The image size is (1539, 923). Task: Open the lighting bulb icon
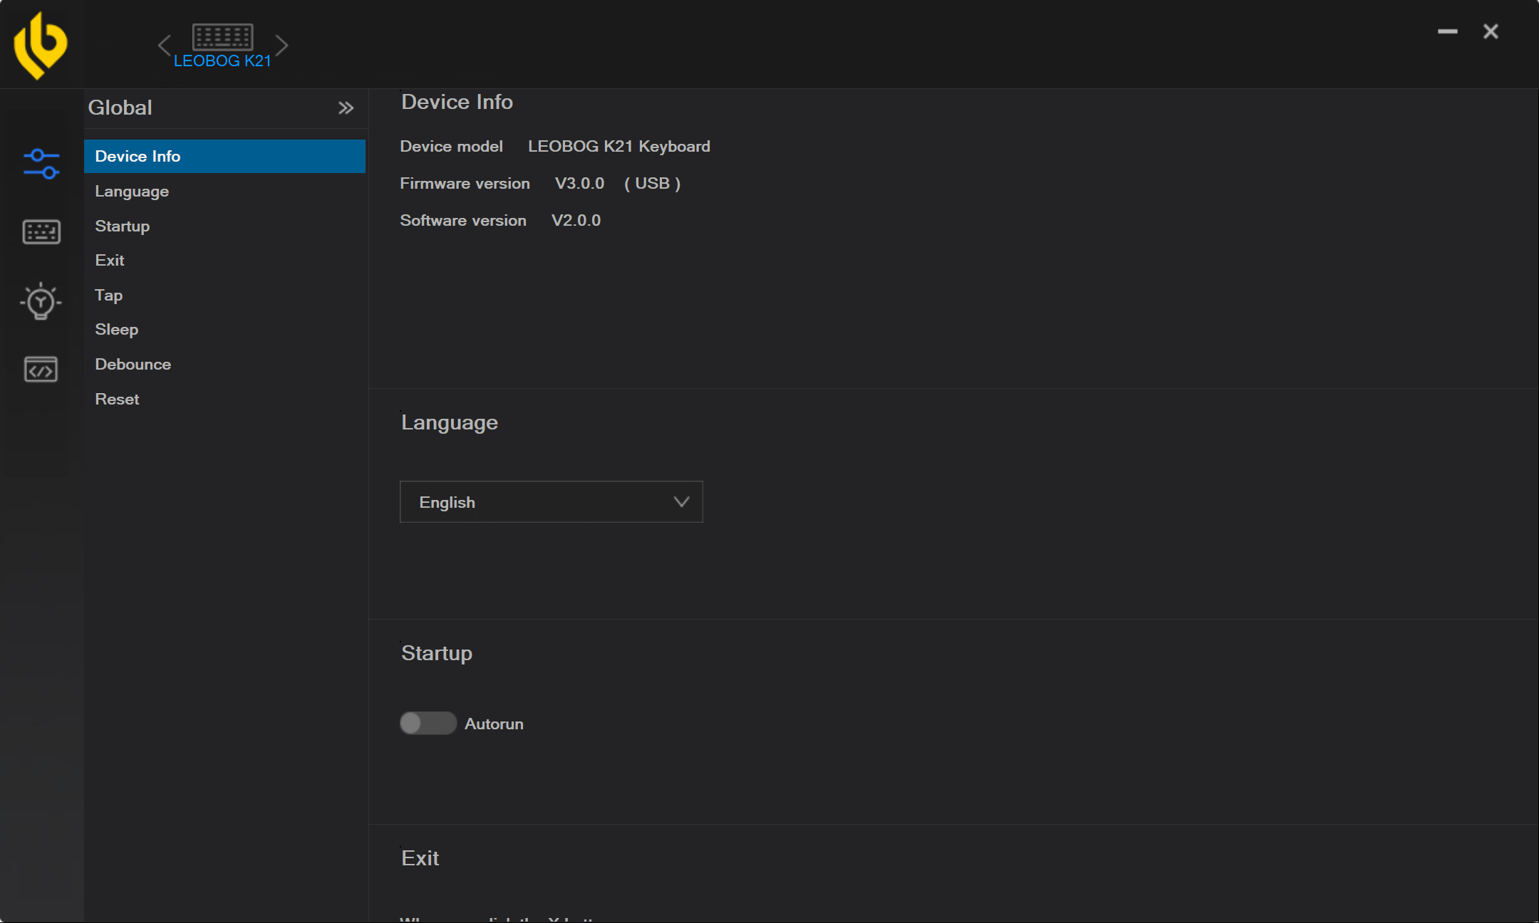pyautogui.click(x=41, y=301)
